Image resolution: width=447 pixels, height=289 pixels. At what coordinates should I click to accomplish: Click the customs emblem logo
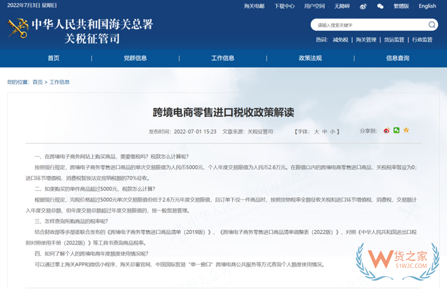[x=18, y=29]
